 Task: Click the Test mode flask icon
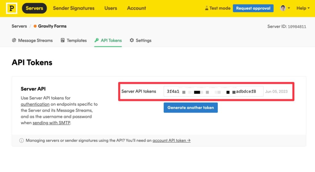point(207,8)
